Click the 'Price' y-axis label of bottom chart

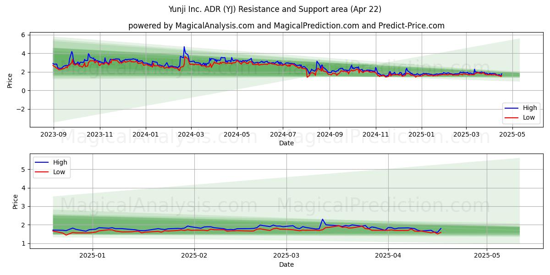pyautogui.click(x=15, y=201)
